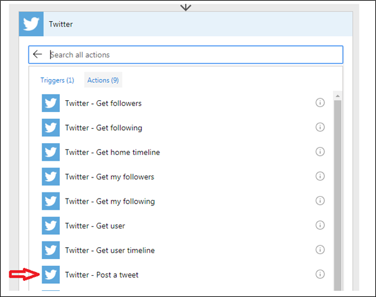The image size is (376, 297).
Task: View info for Get my followers
Action: coord(320,176)
